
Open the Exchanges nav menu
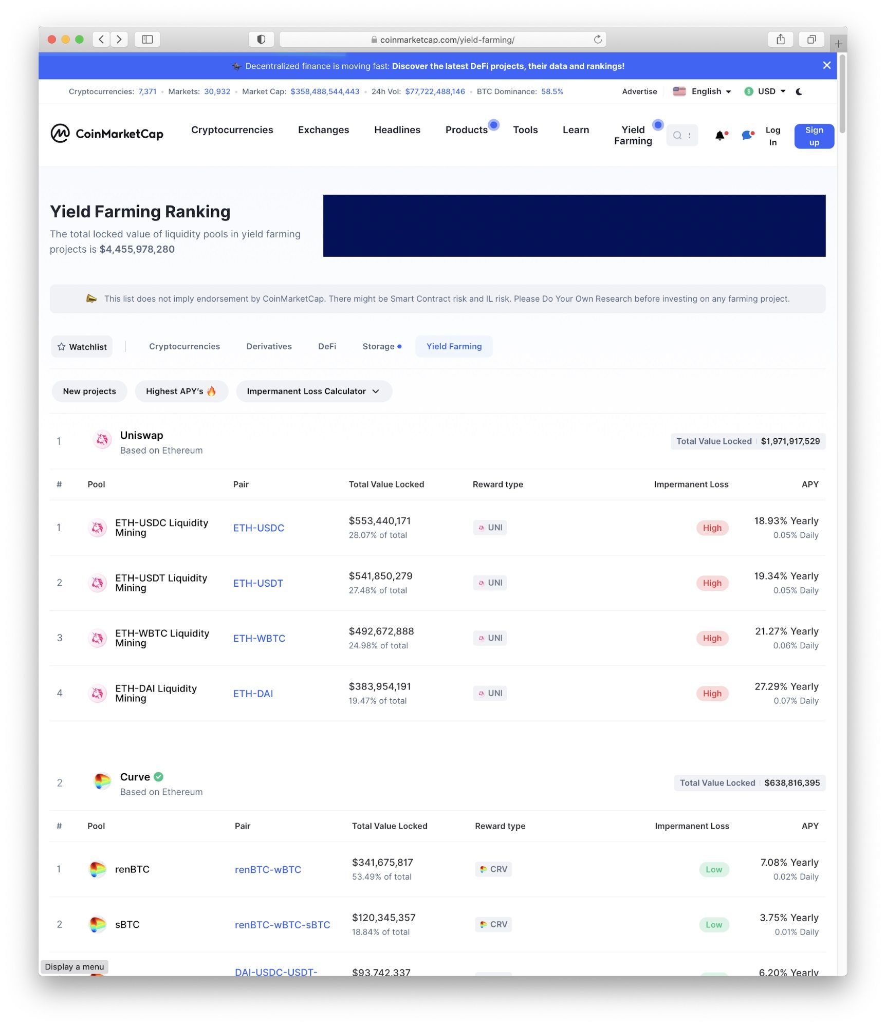(x=323, y=130)
